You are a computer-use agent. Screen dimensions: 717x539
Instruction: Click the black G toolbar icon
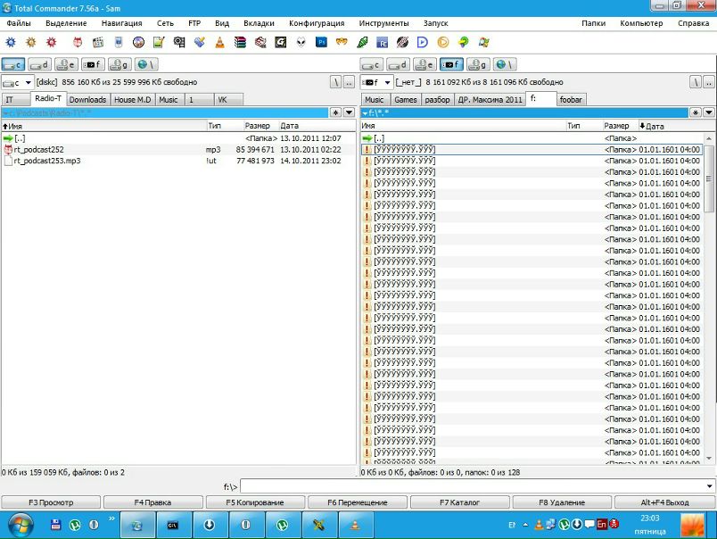click(x=281, y=42)
